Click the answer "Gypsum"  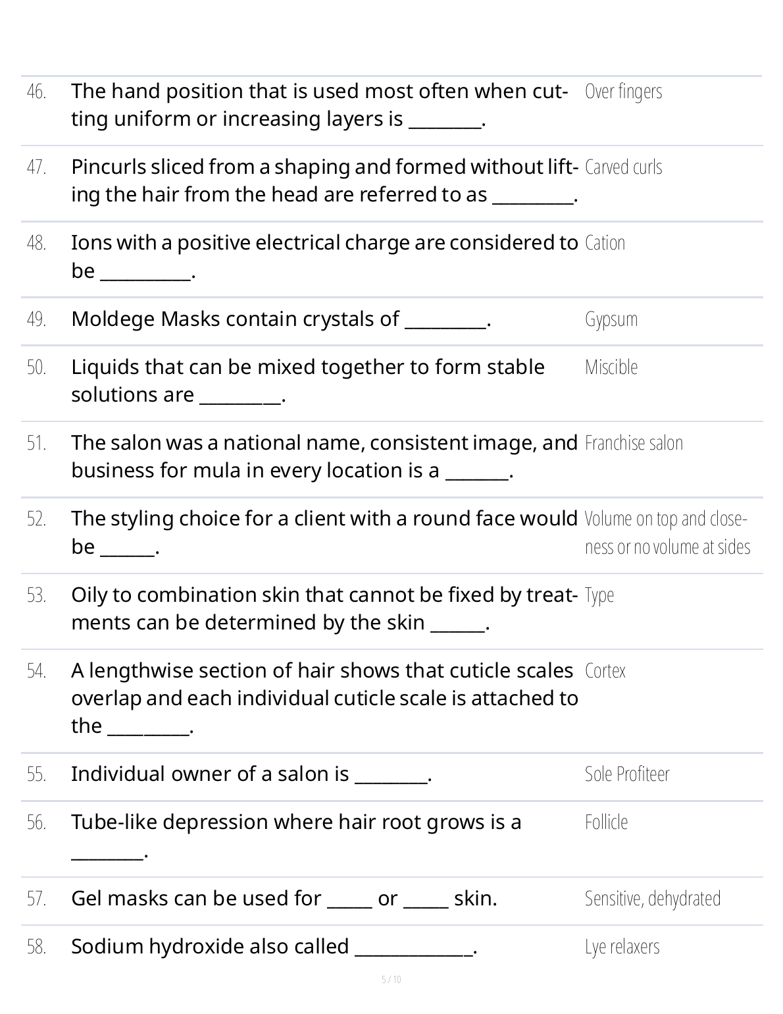pos(611,319)
